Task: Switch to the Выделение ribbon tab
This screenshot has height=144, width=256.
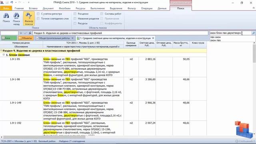Action: (116, 8)
